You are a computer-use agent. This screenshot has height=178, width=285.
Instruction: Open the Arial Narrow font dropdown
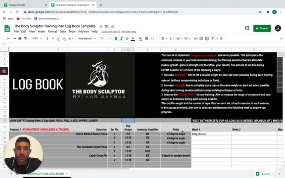(x=87, y=39)
